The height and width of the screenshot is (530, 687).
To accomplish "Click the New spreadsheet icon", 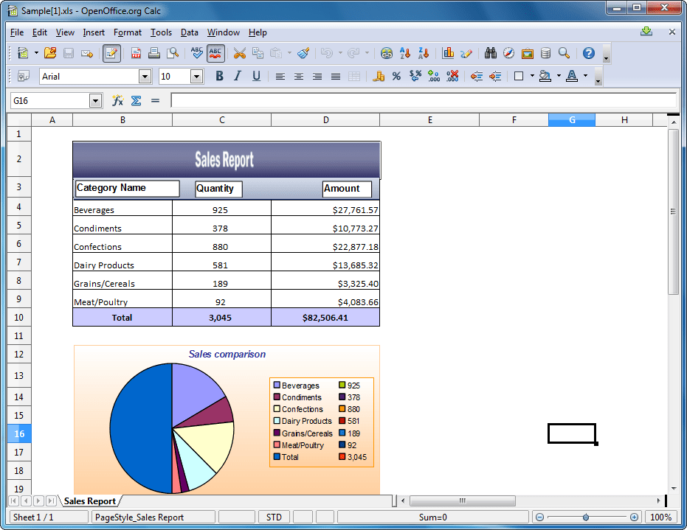I will (x=23, y=53).
